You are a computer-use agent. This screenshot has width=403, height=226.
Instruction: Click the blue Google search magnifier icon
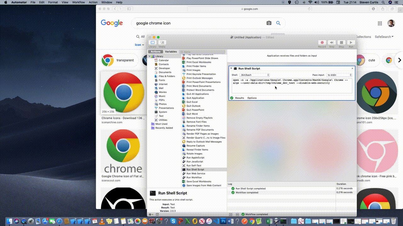(278, 23)
